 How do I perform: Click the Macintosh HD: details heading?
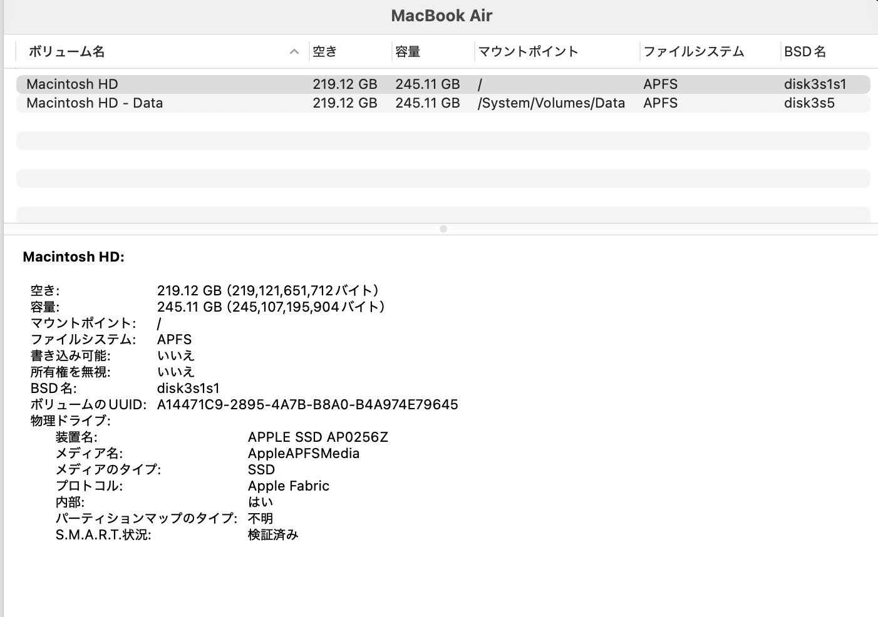point(74,257)
